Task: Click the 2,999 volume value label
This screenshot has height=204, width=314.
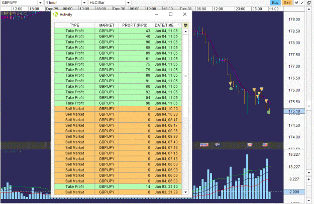Action: click(x=294, y=192)
